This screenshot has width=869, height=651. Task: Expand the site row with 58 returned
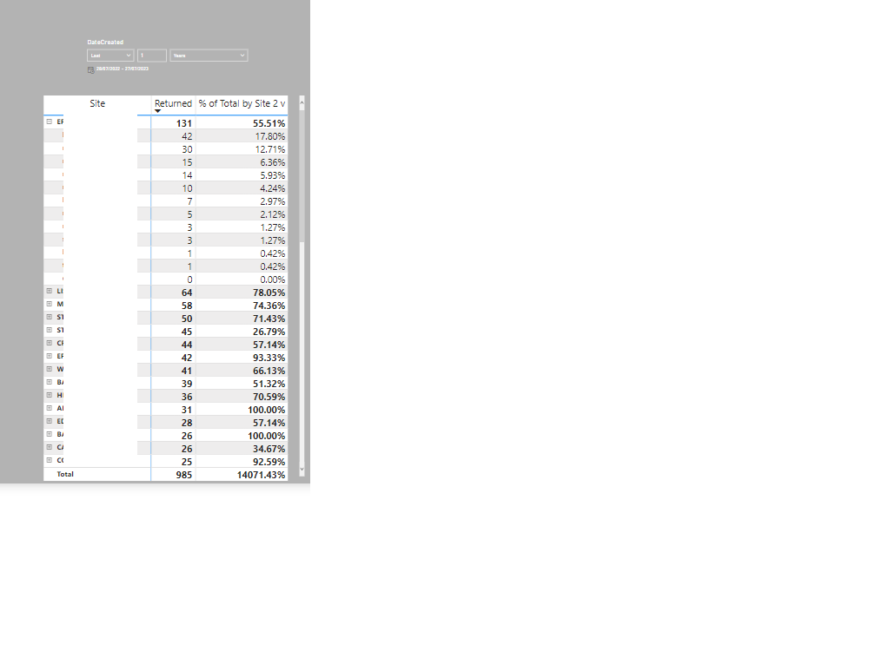[50, 304]
